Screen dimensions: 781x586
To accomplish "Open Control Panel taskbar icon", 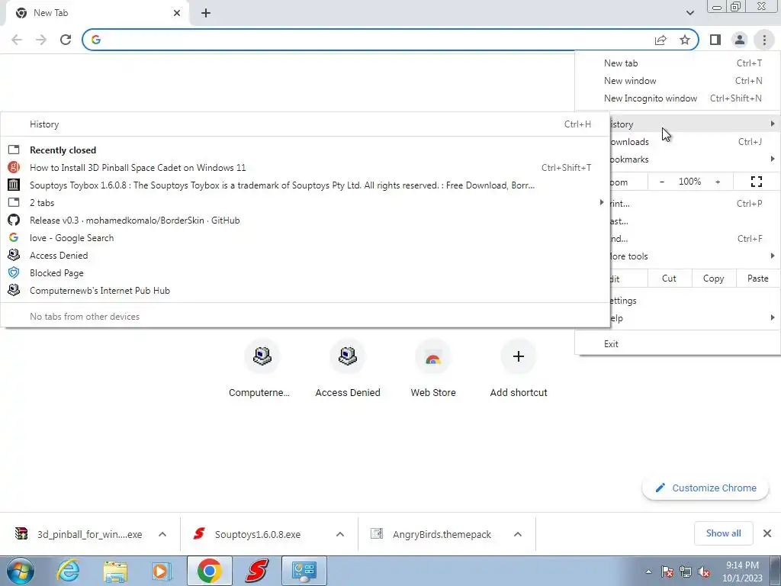I will click(304, 571).
